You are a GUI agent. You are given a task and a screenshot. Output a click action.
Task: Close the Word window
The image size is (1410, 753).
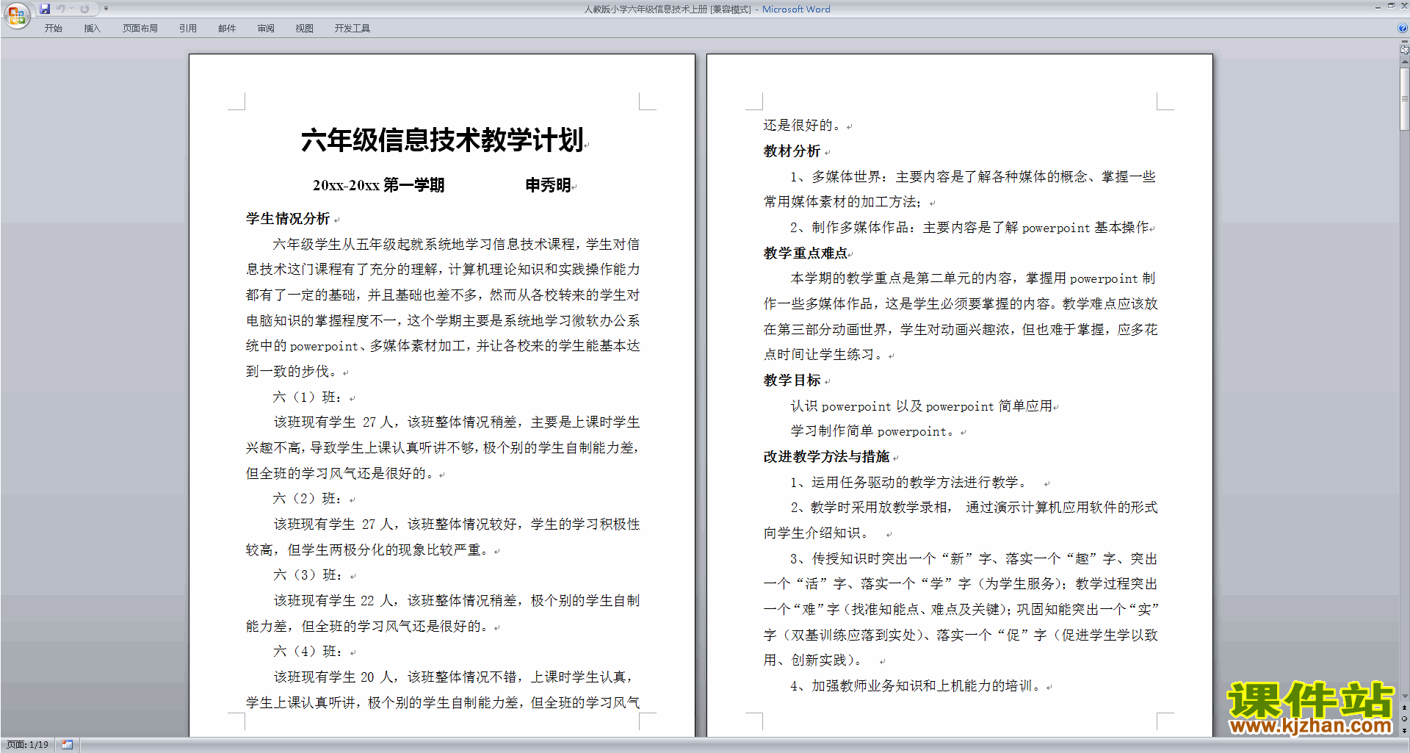(1404, 6)
